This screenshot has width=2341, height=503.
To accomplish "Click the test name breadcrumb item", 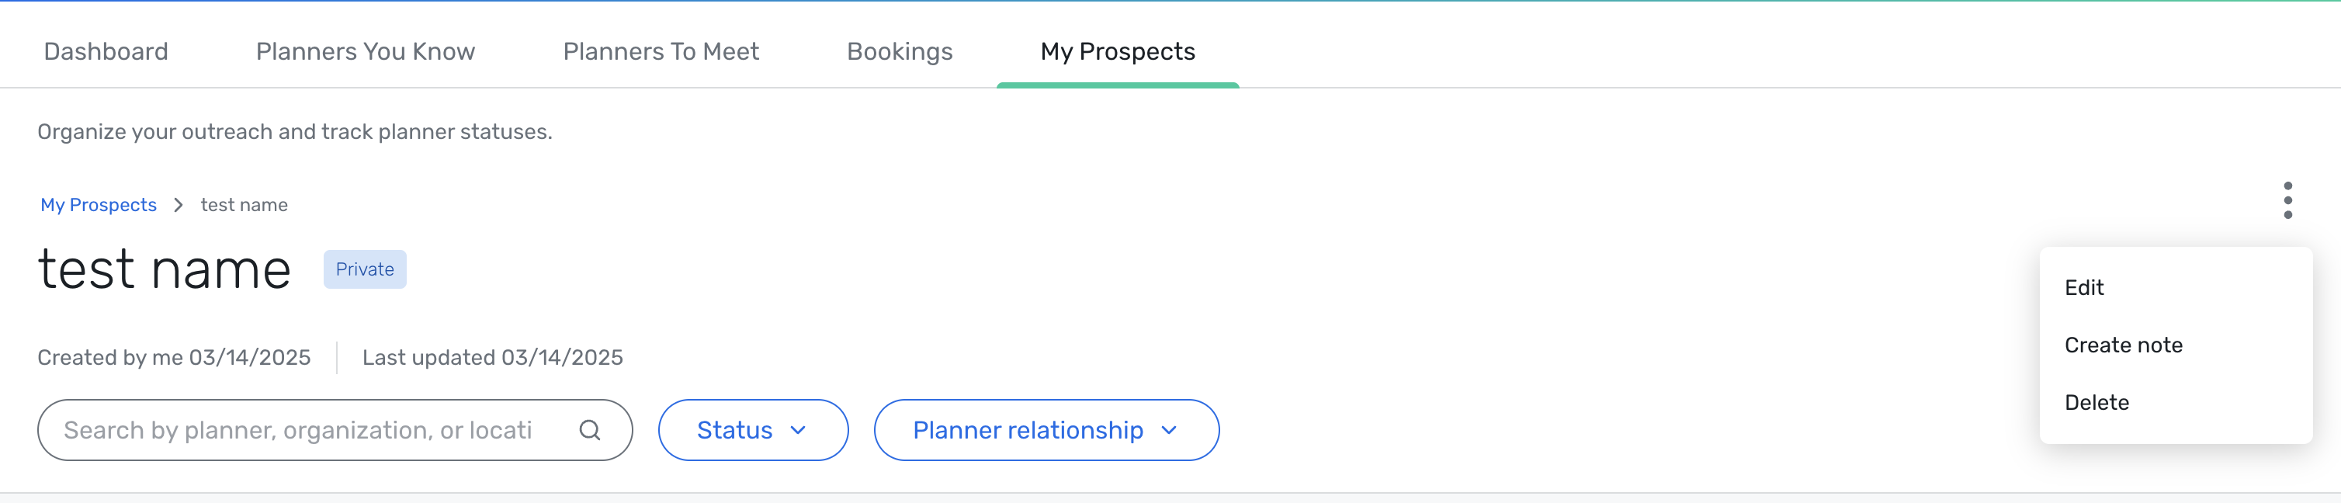I will pyautogui.click(x=244, y=206).
